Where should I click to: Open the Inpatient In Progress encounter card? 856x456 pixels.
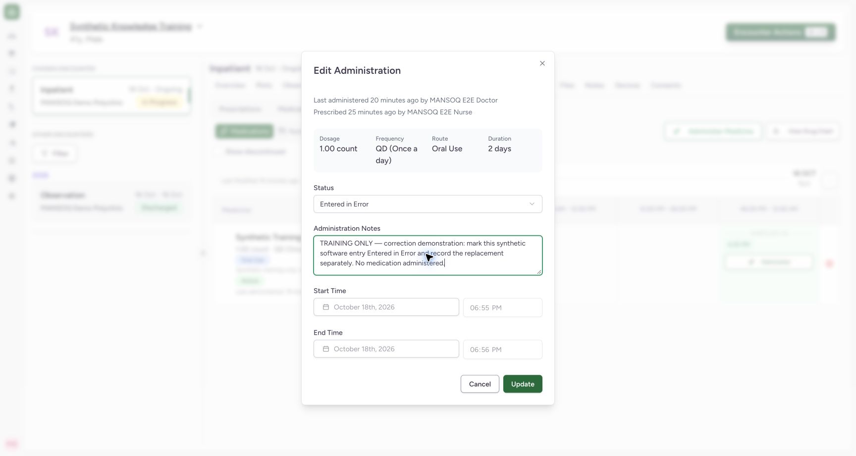tap(112, 96)
